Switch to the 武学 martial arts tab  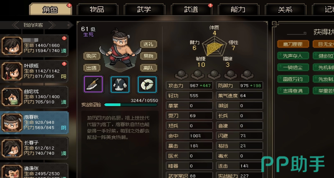[x=144, y=10]
